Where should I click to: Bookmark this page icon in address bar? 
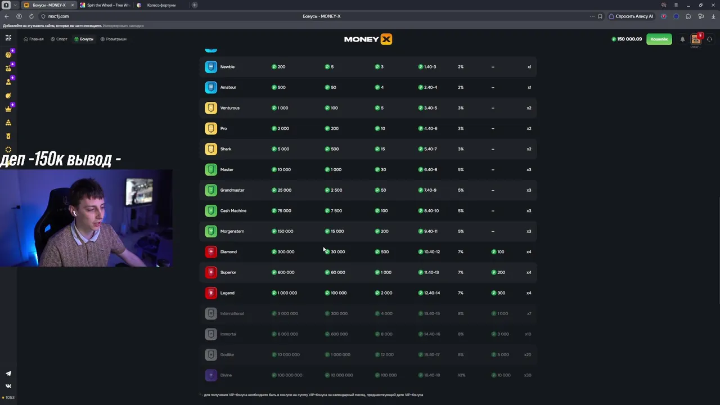600,16
